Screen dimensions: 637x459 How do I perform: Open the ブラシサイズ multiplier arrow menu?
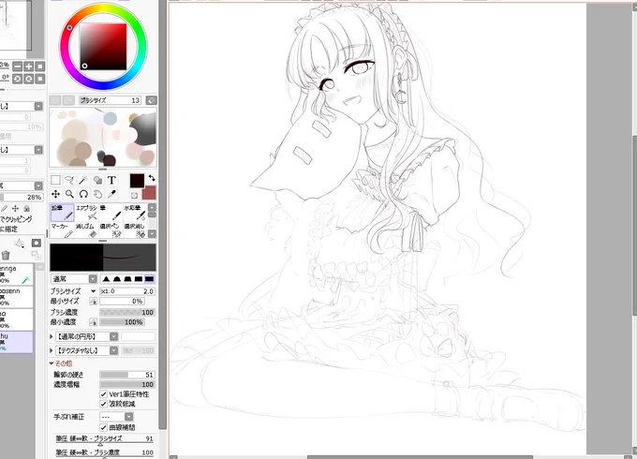coord(93,291)
